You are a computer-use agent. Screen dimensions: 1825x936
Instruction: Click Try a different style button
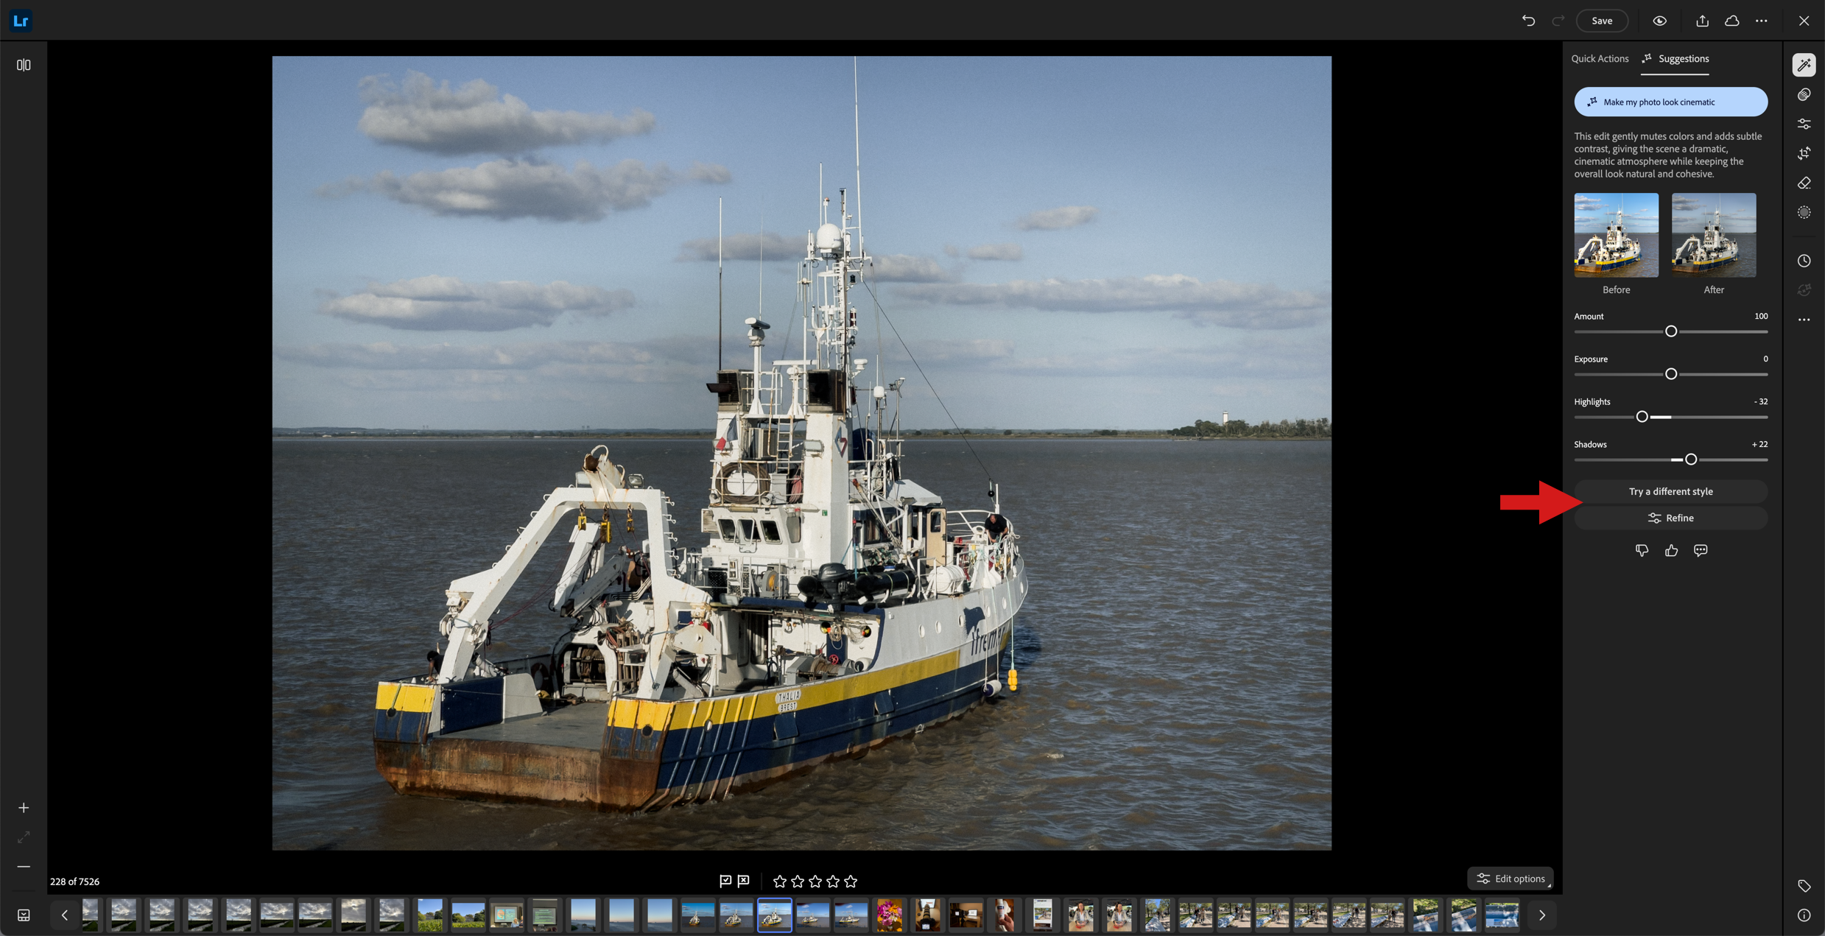pyautogui.click(x=1670, y=491)
